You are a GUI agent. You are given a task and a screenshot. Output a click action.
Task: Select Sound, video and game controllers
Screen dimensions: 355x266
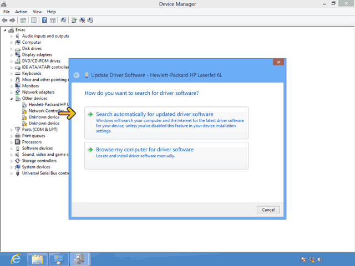(x=45, y=155)
